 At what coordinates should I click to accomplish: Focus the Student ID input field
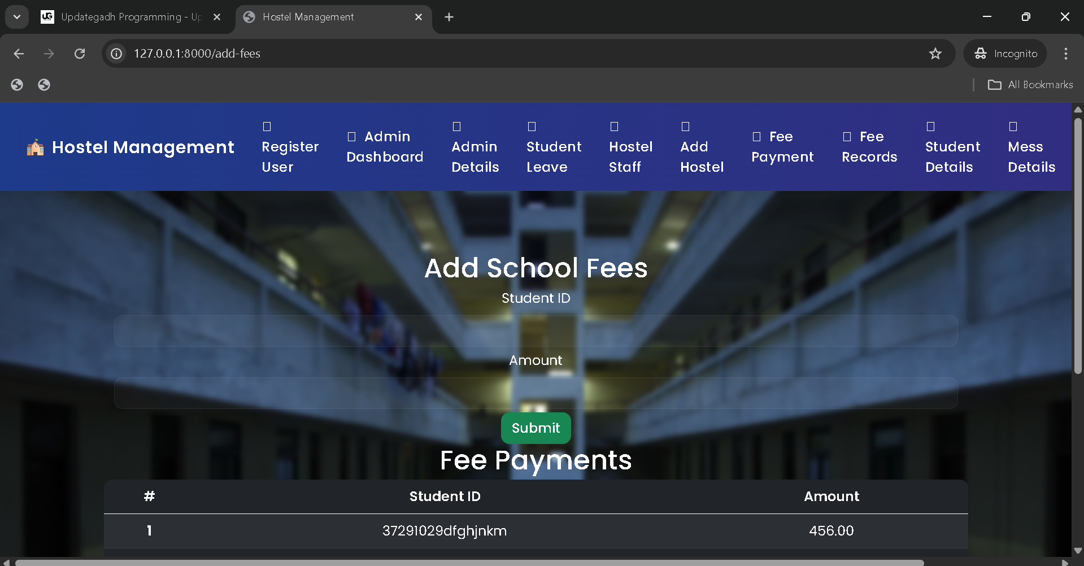pos(536,331)
